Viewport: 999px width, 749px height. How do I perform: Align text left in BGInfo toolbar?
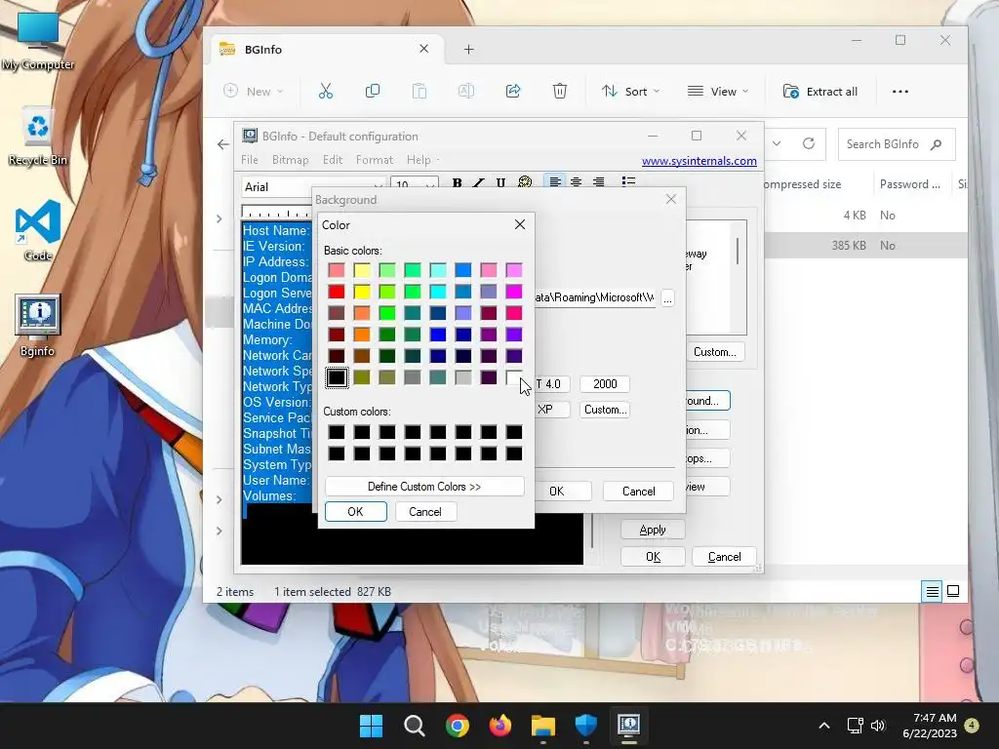pos(555,182)
